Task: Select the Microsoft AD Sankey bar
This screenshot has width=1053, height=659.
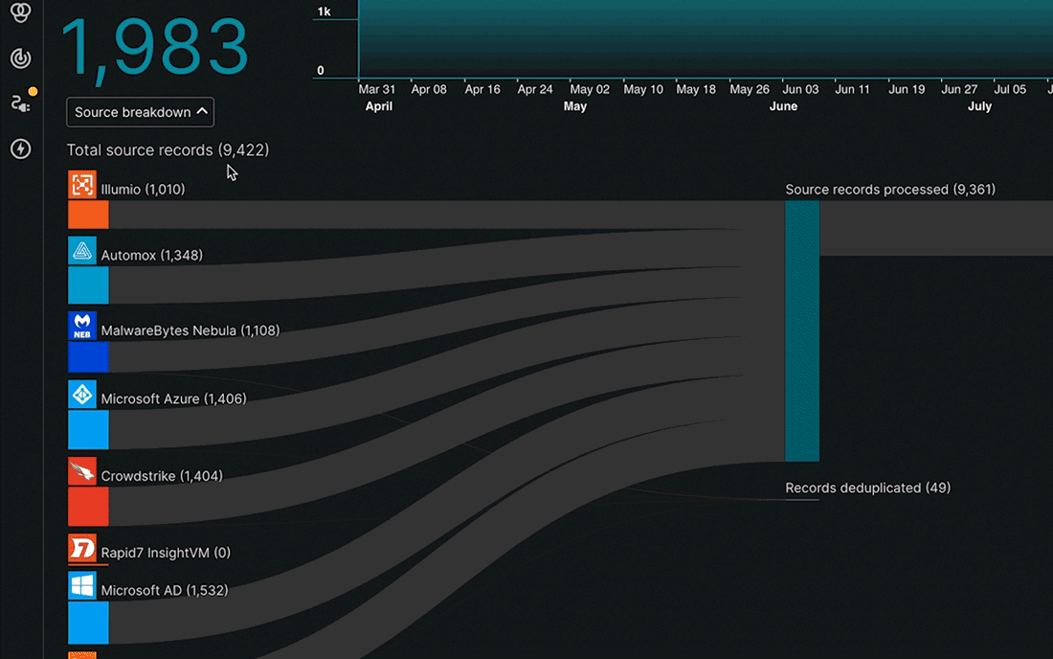Action: (x=88, y=623)
